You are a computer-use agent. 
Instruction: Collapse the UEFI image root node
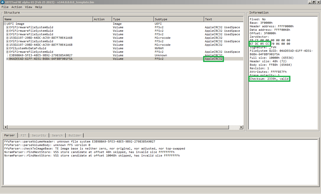5,24
